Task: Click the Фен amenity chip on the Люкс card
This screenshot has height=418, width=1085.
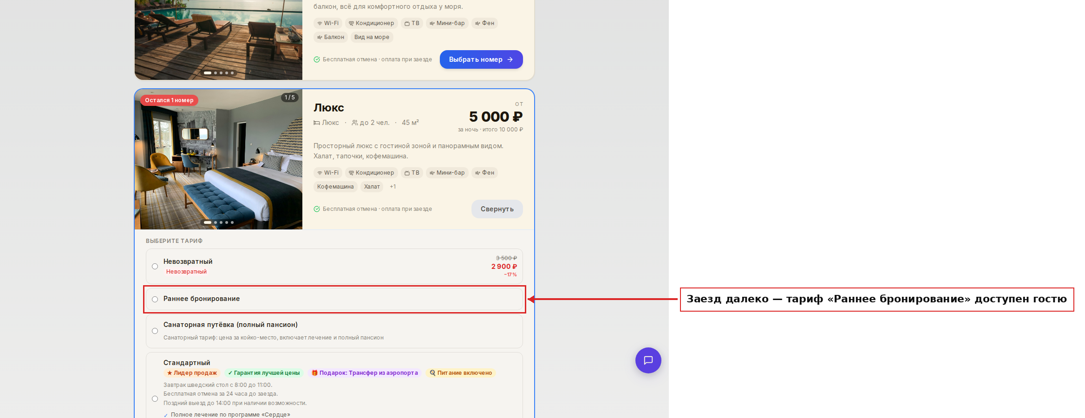Action: point(484,173)
